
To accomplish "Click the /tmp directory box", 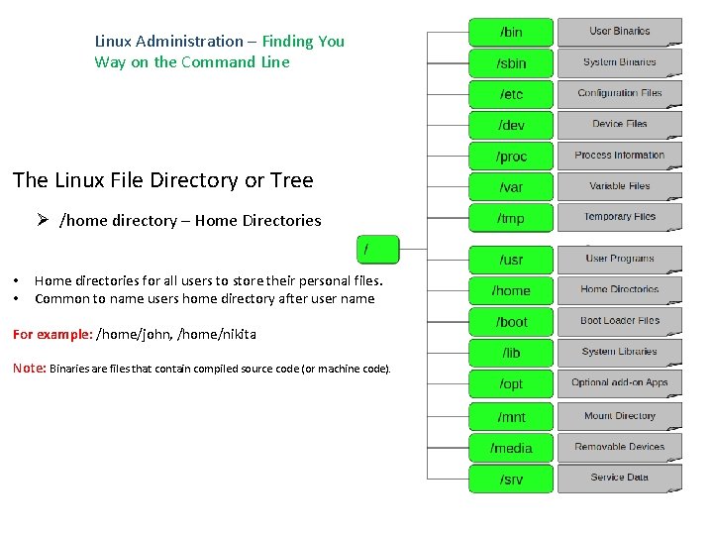I will (x=511, y=218).
